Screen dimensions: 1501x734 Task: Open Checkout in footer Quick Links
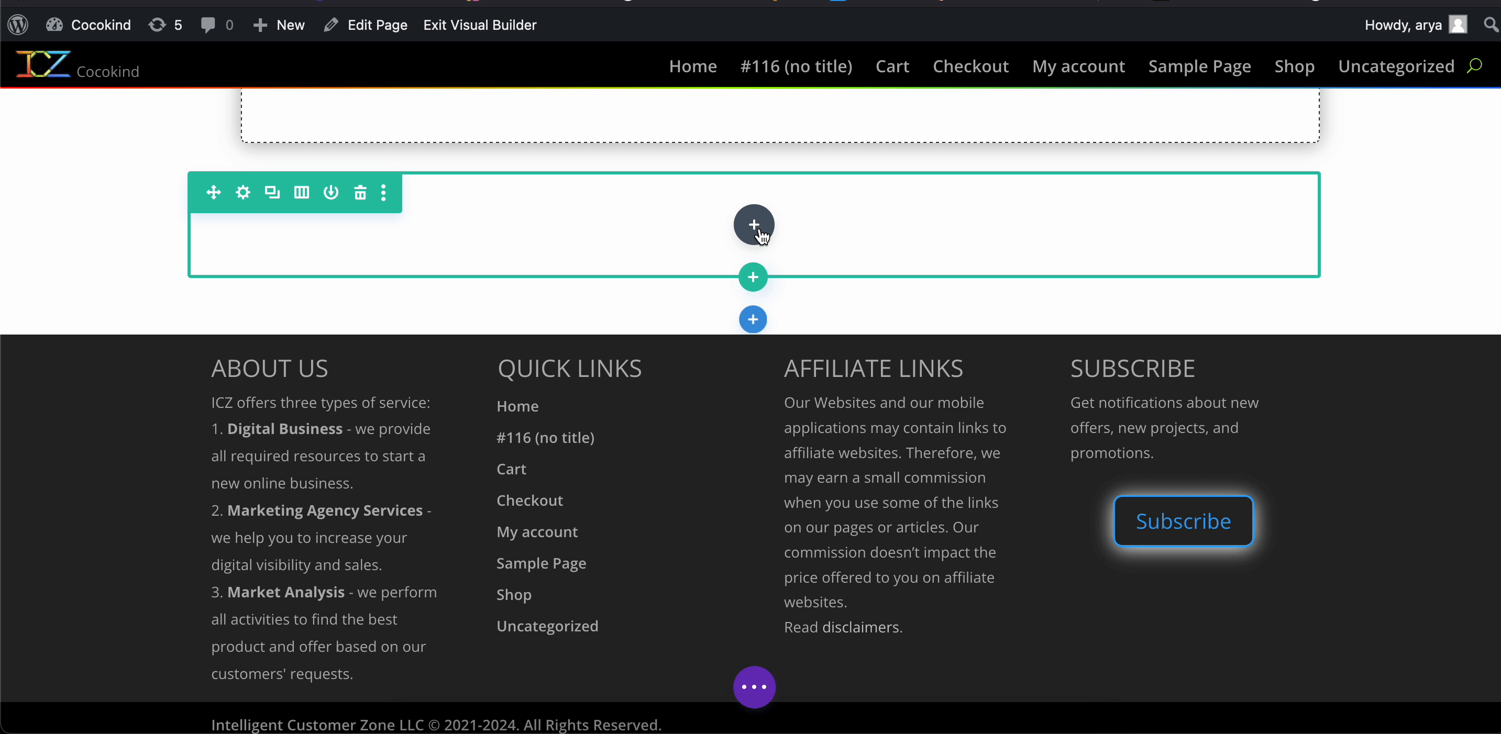pyautogui.click(x=529, y=501)
